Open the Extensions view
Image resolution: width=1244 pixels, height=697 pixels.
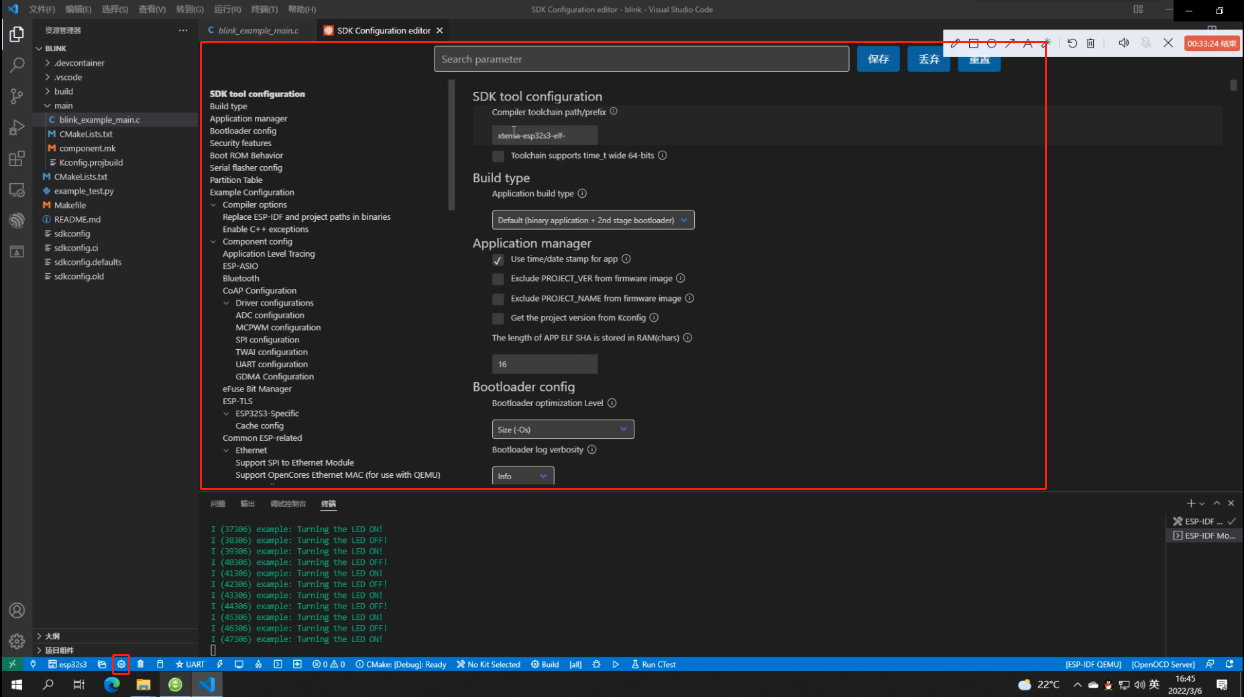[17, 159]
